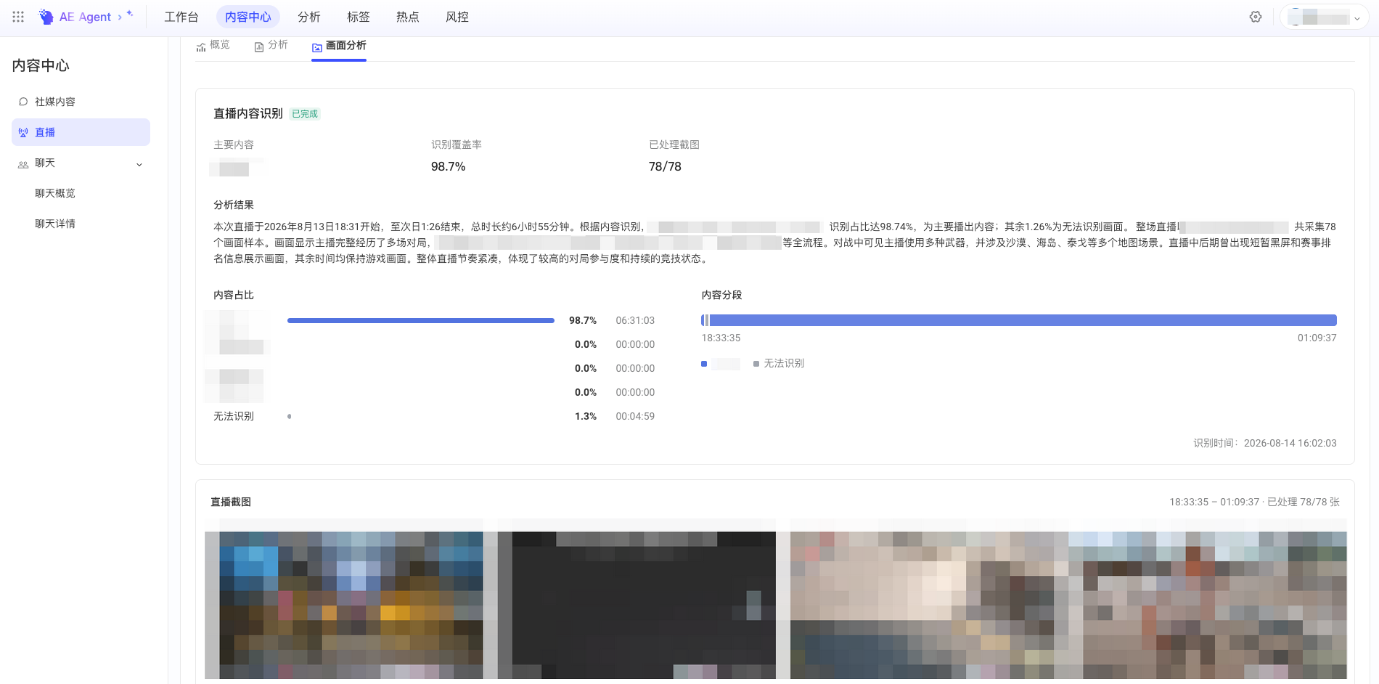
Task: Click the 概览 chart icon in sub-tabs
Action: tap(201, 47)
